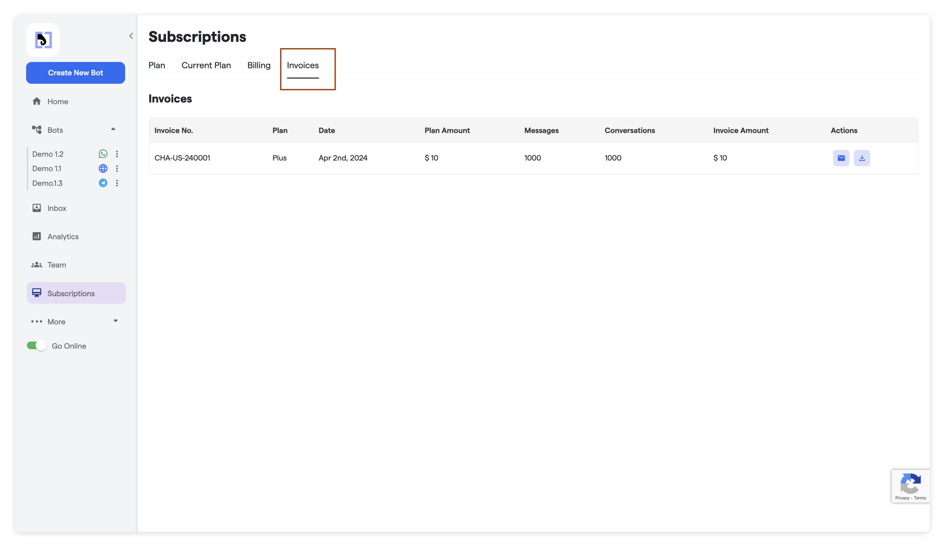945x547 pixels.
Task: Open the Inbox page
Action: point(57,208)
